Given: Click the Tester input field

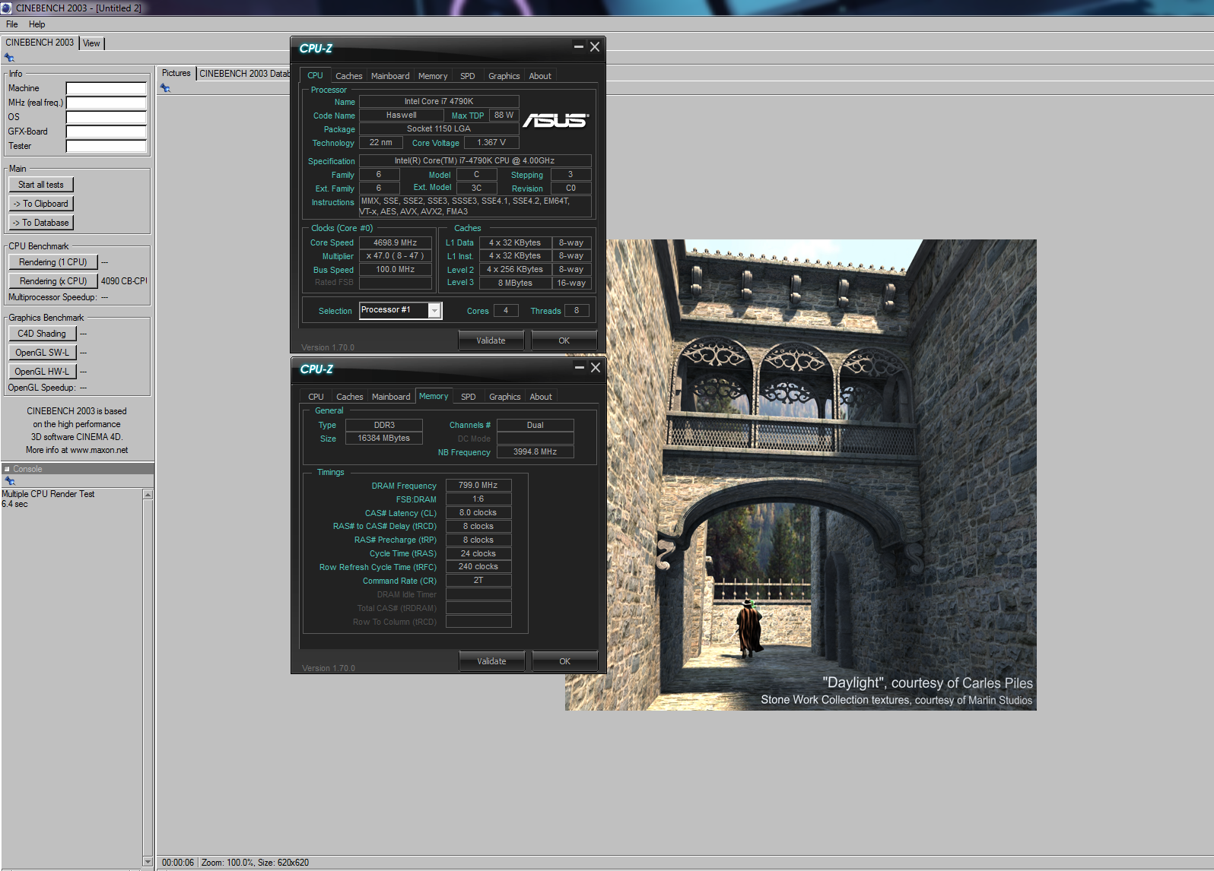Looking at the screenshot, I should (x=106, y=146).
